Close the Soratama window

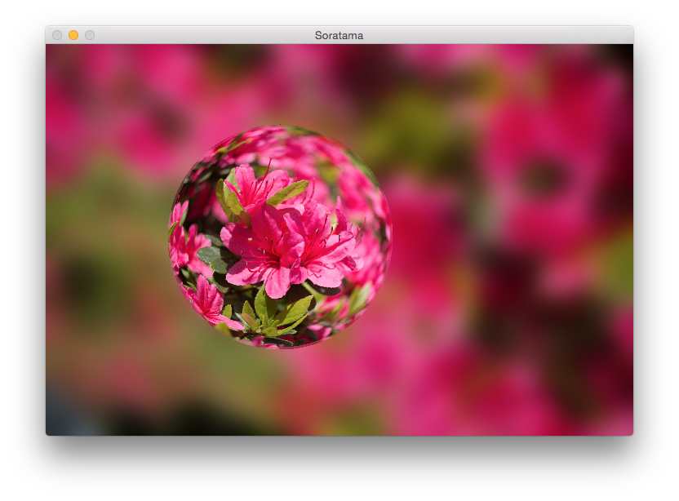57,35
